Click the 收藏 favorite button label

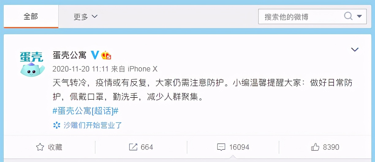[55, 147]
